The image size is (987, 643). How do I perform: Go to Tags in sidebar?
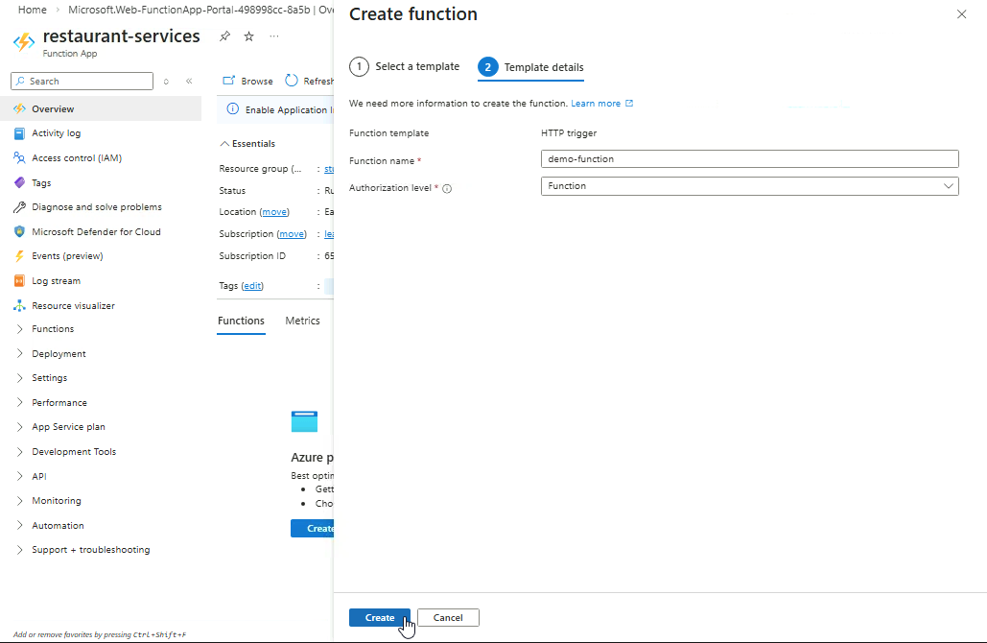[x=41, y=182]
